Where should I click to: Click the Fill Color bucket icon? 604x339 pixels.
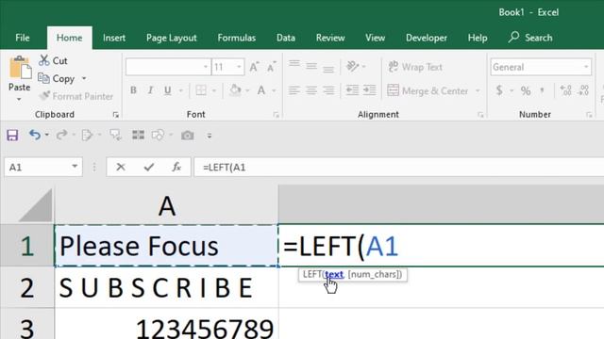coord(235,90)
